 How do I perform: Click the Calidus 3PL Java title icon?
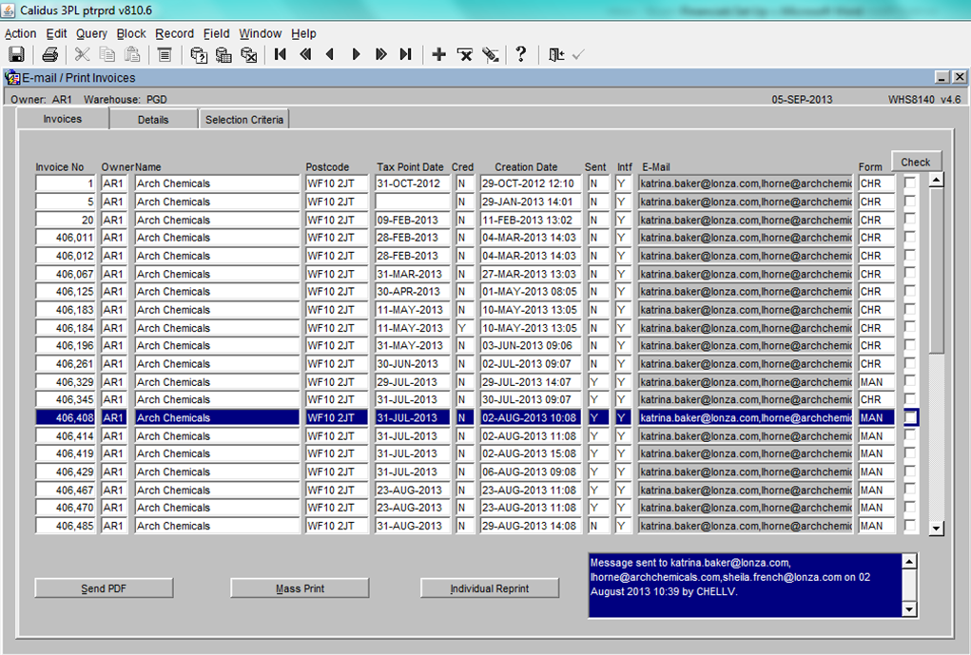(x=9, y=10)
